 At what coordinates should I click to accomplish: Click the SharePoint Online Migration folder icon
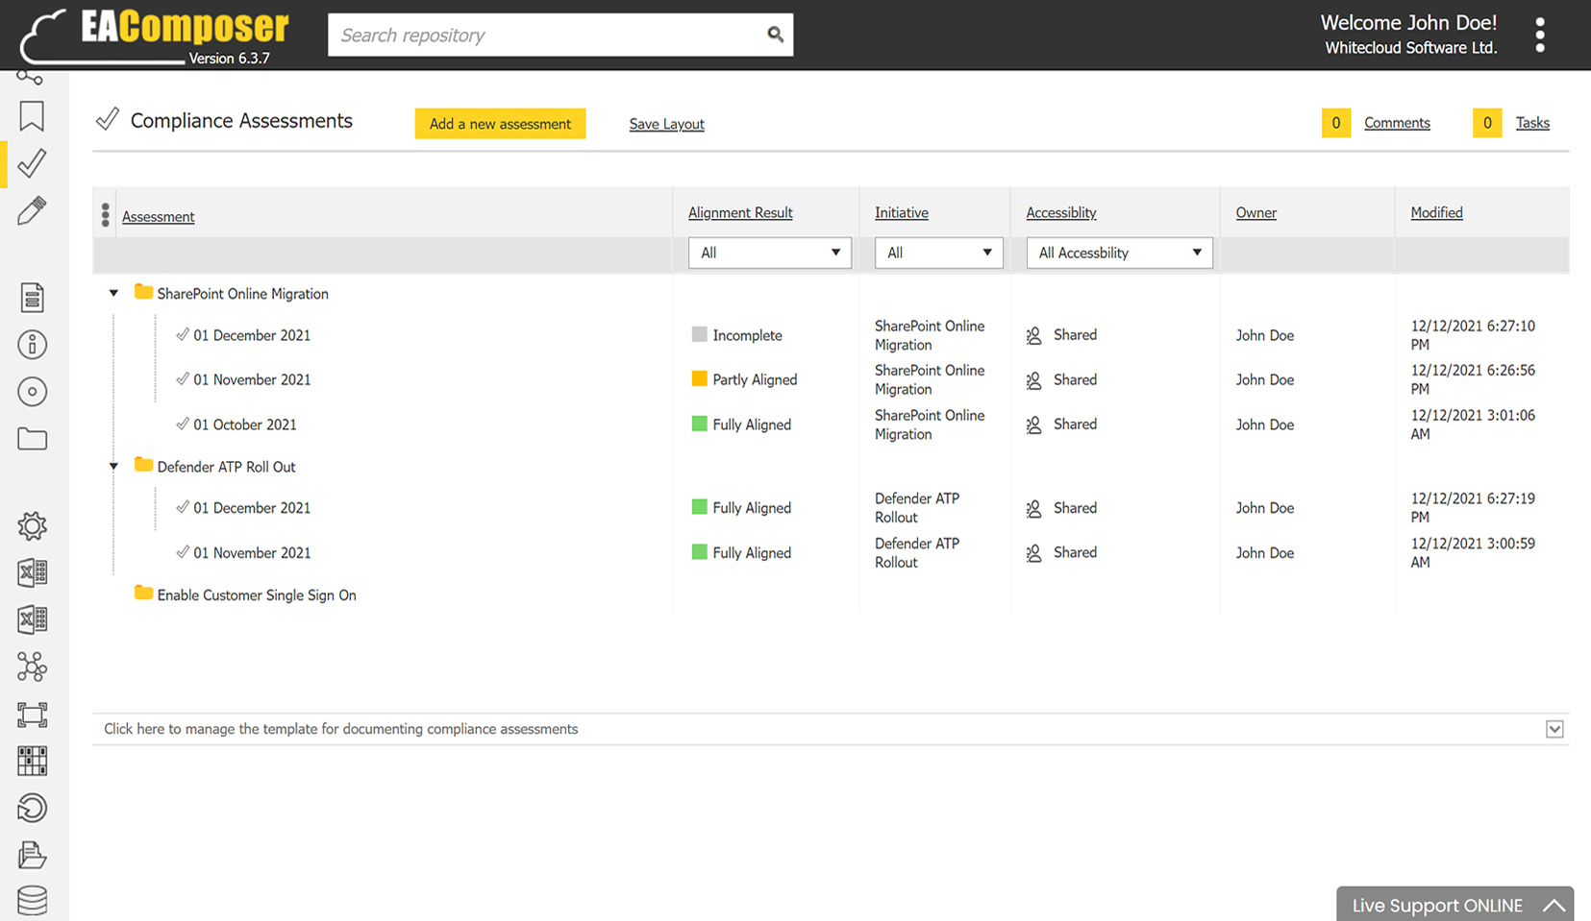pyautogui.click(x=143, y=292)
